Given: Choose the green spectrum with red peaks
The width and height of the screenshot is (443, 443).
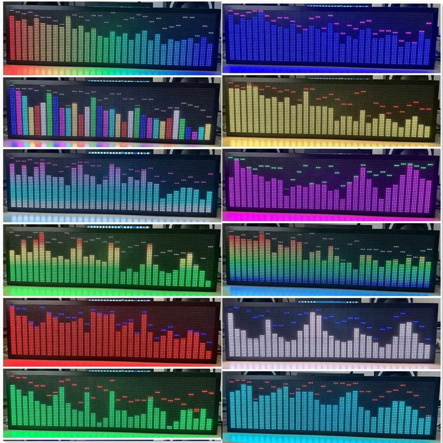Looking at the screenshot, I should click(x=111, y=401).
